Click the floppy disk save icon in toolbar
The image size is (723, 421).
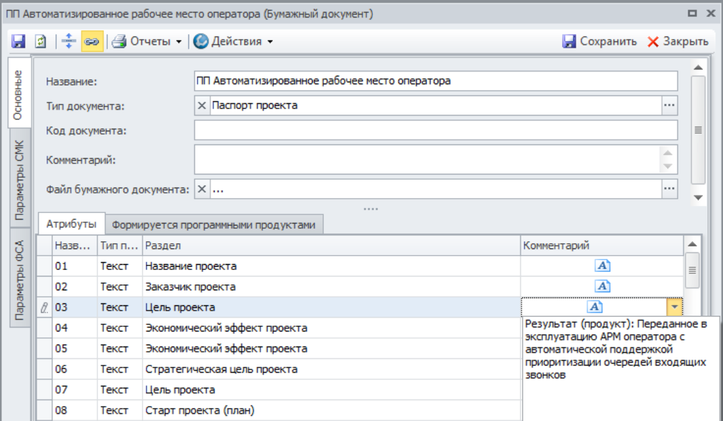pyautogui.click(x=18, y=41)
